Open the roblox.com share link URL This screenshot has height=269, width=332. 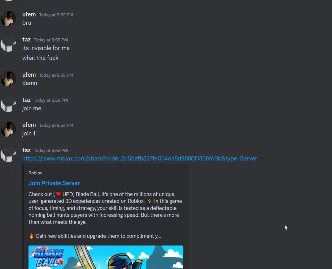140,158
